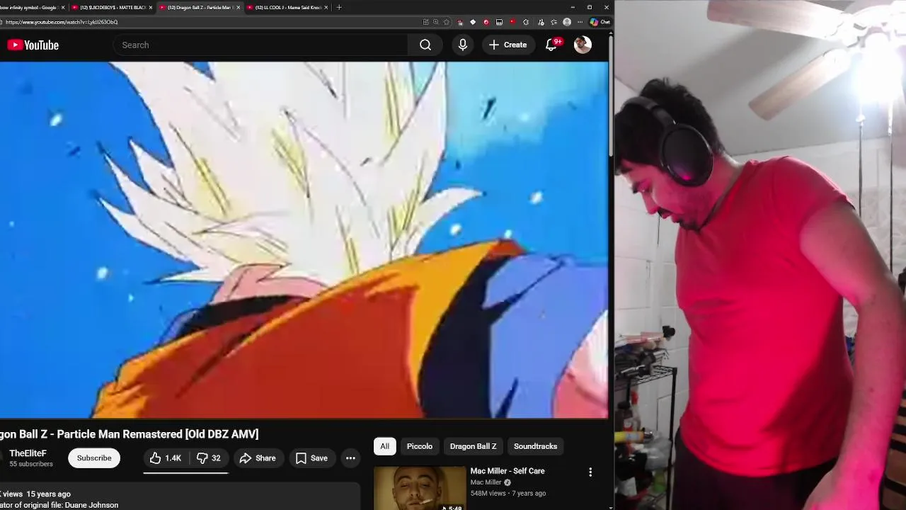The width and height of the screenshot is (906, 510).
Task: Click the Share button
Action: 258,458
